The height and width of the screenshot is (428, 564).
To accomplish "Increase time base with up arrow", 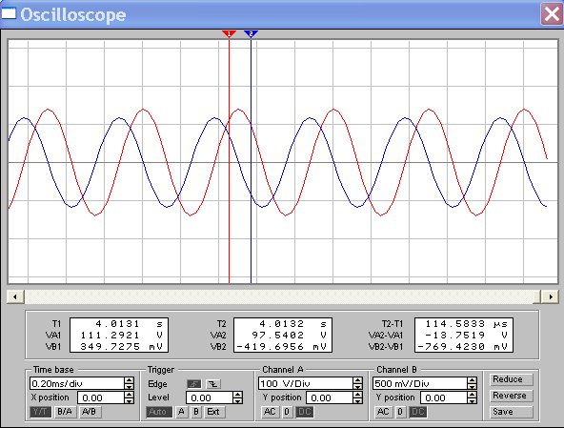I will tap(130, 380).
